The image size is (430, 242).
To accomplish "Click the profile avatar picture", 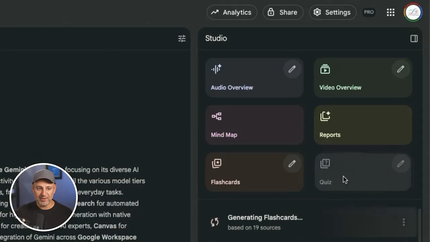I will (413, 12).
